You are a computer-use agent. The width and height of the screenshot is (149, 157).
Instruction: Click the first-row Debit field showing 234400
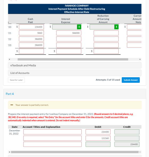[x=98, y=132]
